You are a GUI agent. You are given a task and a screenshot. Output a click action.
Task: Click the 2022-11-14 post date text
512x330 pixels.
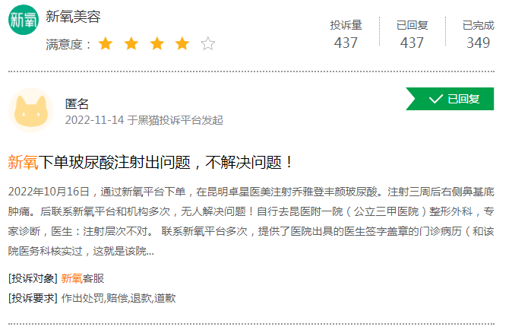point(94,120)
